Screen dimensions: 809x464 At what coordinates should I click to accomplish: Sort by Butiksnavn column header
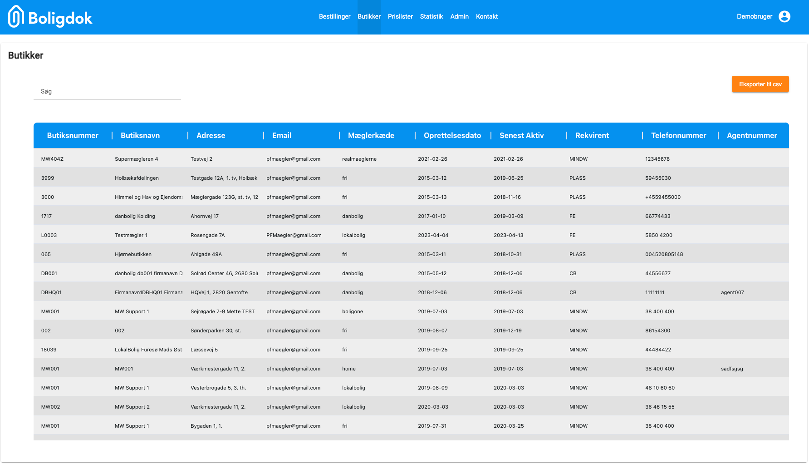pyautogui.click(x=140, y=135)
